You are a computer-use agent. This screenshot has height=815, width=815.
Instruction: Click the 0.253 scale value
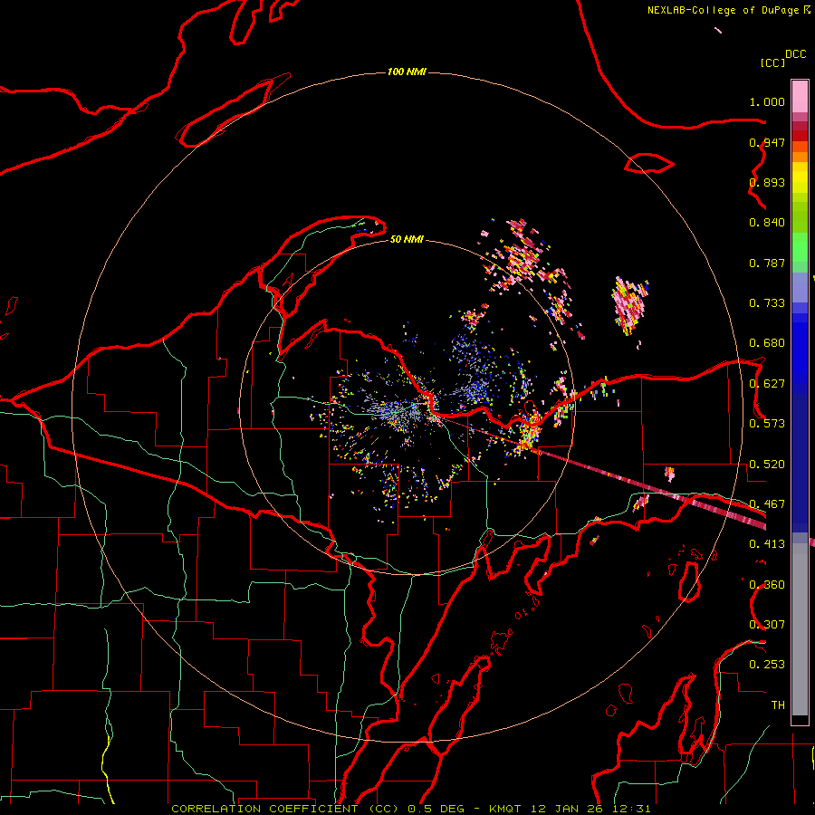[767, 665]
